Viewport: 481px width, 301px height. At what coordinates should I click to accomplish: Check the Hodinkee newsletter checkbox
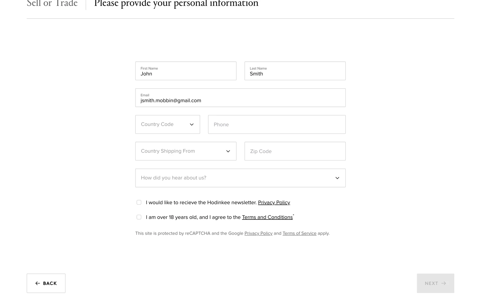pyautogui.click(x=139, y=202)
